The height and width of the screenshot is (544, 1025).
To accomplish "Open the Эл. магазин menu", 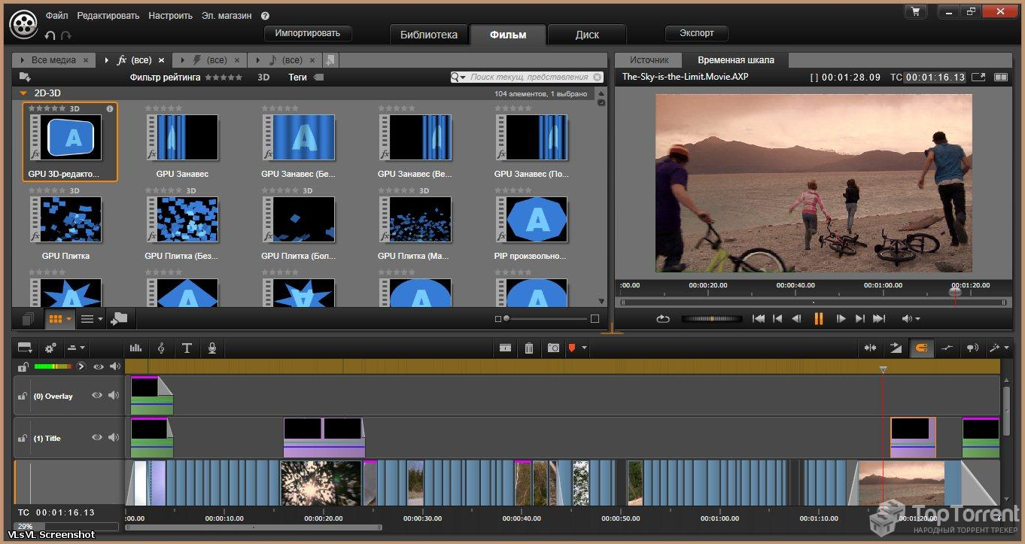I will [227, 15].
